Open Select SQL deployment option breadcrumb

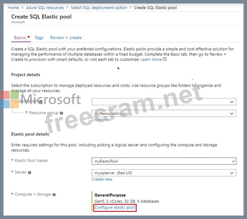tap(99, 8)
